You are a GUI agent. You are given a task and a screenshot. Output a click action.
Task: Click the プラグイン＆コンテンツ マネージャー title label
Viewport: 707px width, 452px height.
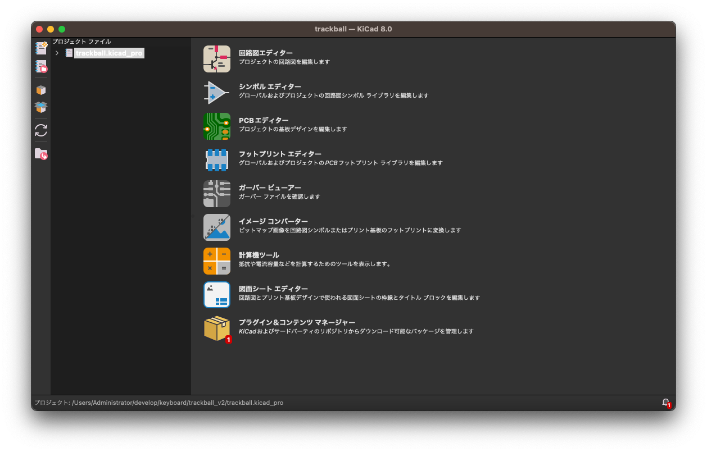point(297,322)
